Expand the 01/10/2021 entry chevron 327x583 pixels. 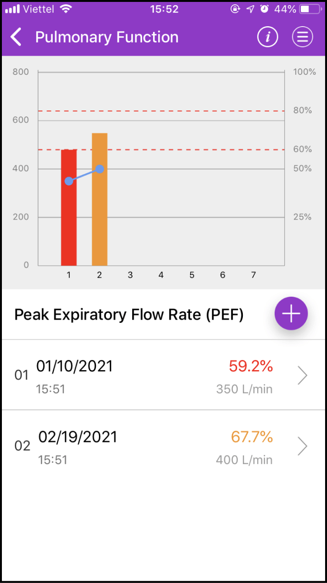[x=302, y=375]
